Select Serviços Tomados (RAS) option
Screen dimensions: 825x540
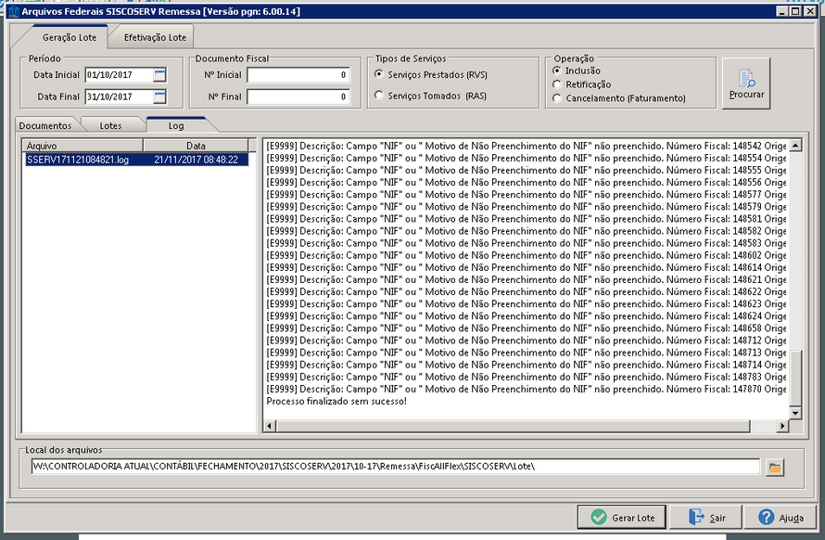click(x=430, y=96)
